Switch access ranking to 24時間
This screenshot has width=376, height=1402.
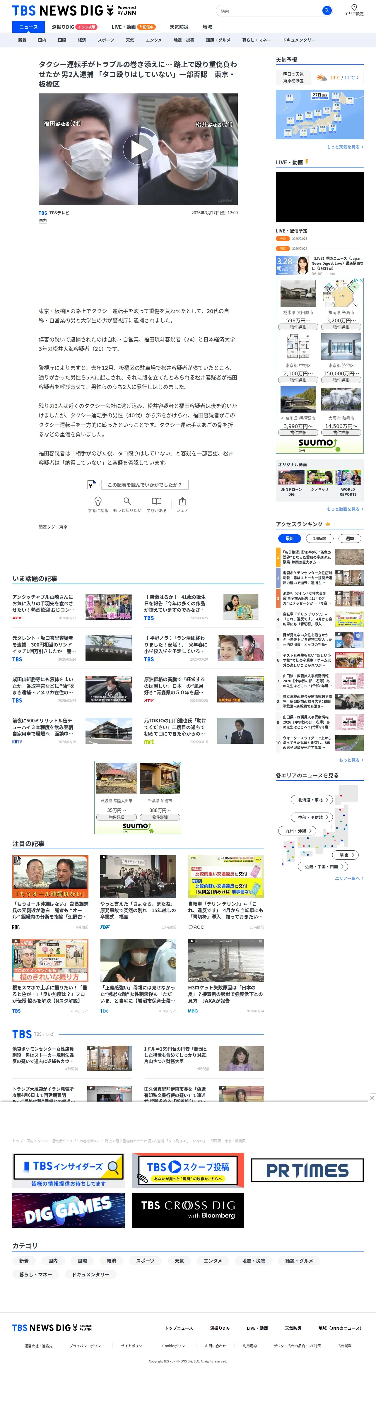pos(320,538)
